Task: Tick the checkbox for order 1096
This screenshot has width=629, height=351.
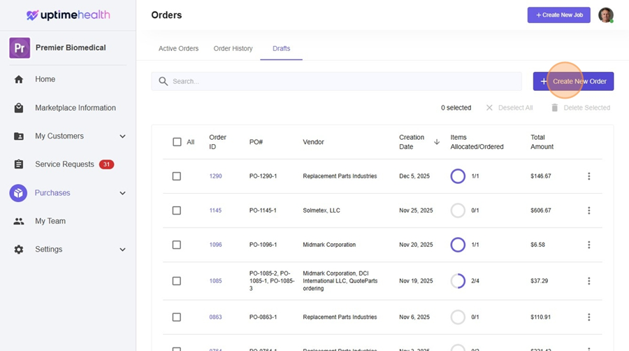Action: [177, 245]
